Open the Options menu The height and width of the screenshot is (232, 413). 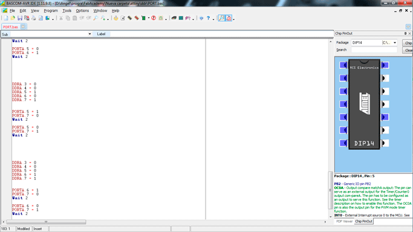[x=82, y=11]
